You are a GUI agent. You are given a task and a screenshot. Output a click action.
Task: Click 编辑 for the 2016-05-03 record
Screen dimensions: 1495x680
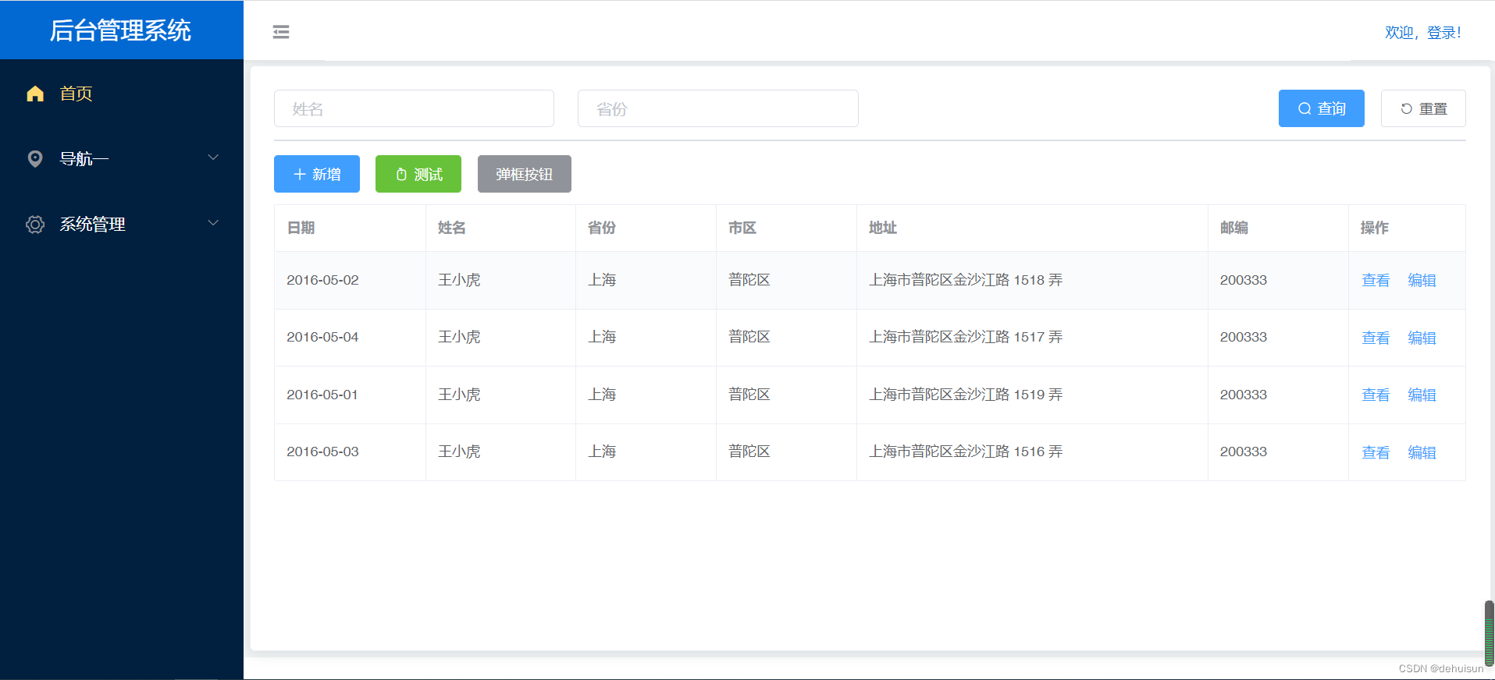click(1422, 452)
